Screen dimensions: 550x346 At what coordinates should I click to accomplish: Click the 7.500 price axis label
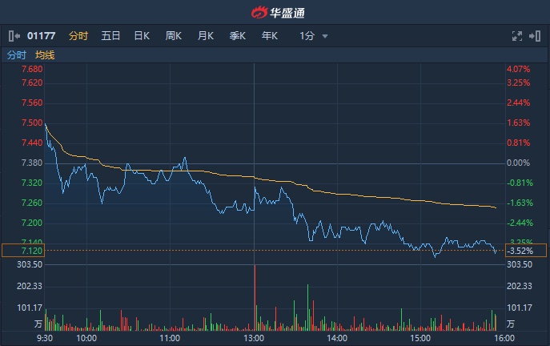tap(32, 123)
